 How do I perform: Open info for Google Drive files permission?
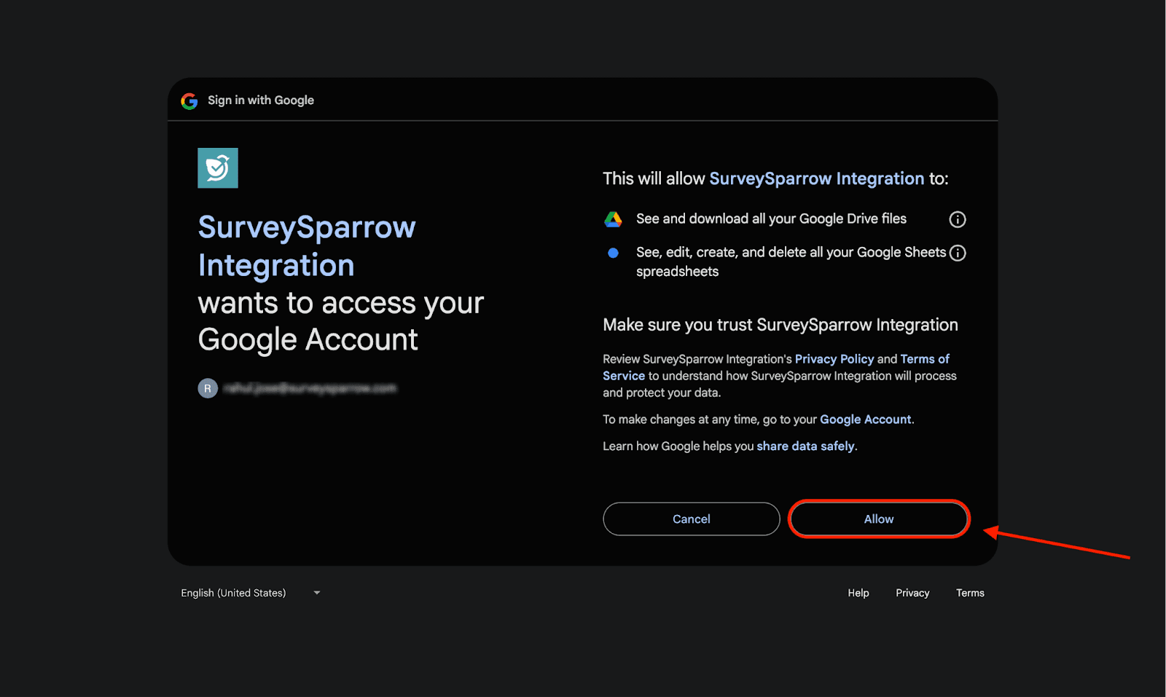click(x=957, y=219)
